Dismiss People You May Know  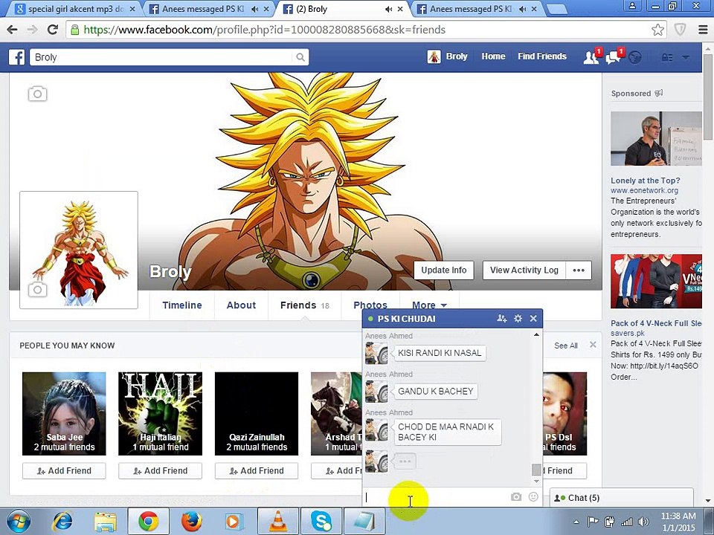(x=593, y=345)
